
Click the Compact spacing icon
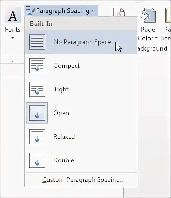(37, 66)
